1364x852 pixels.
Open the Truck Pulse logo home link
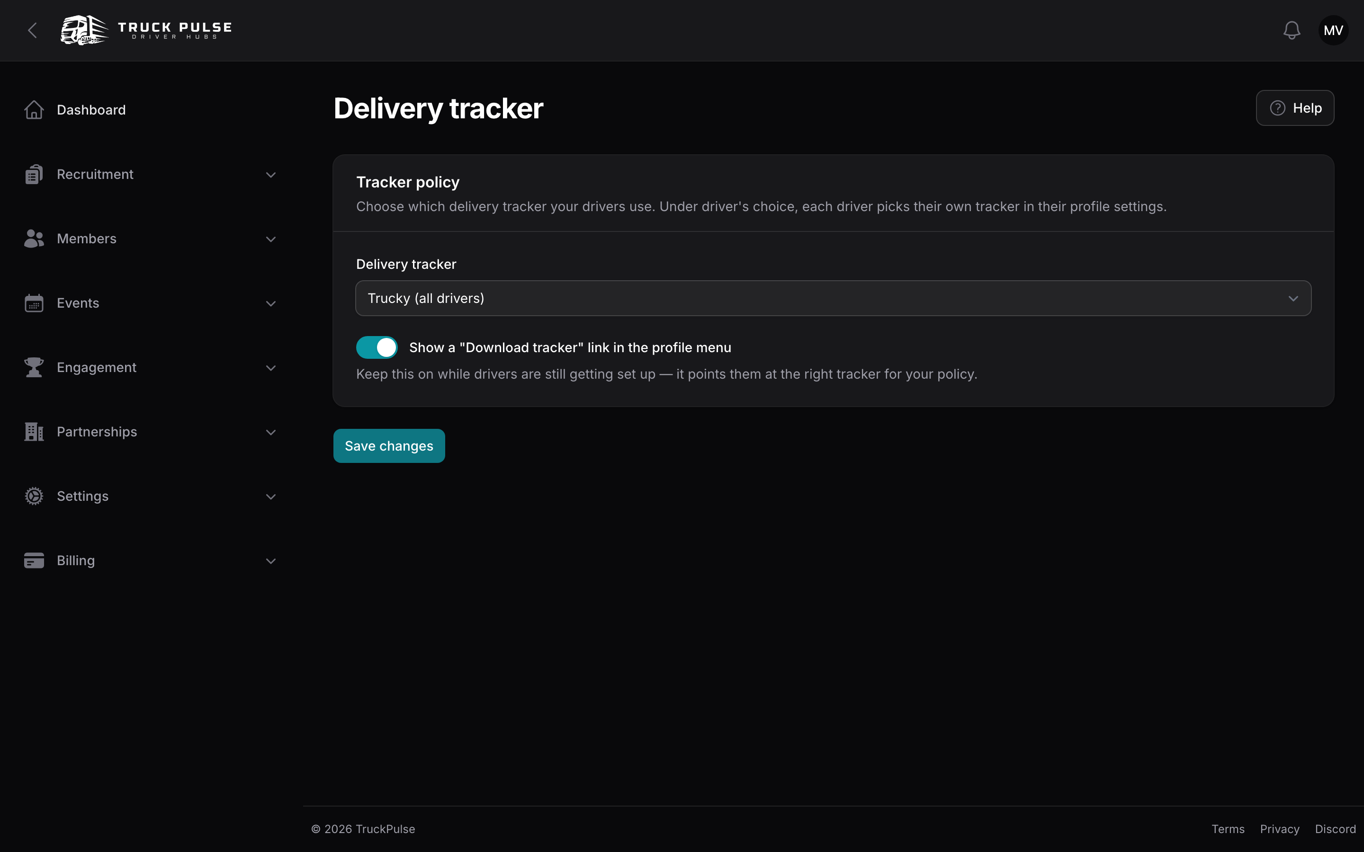point(146,30)
